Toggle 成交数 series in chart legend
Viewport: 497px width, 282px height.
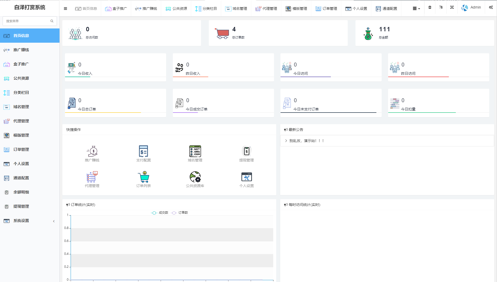click(160, 213)
